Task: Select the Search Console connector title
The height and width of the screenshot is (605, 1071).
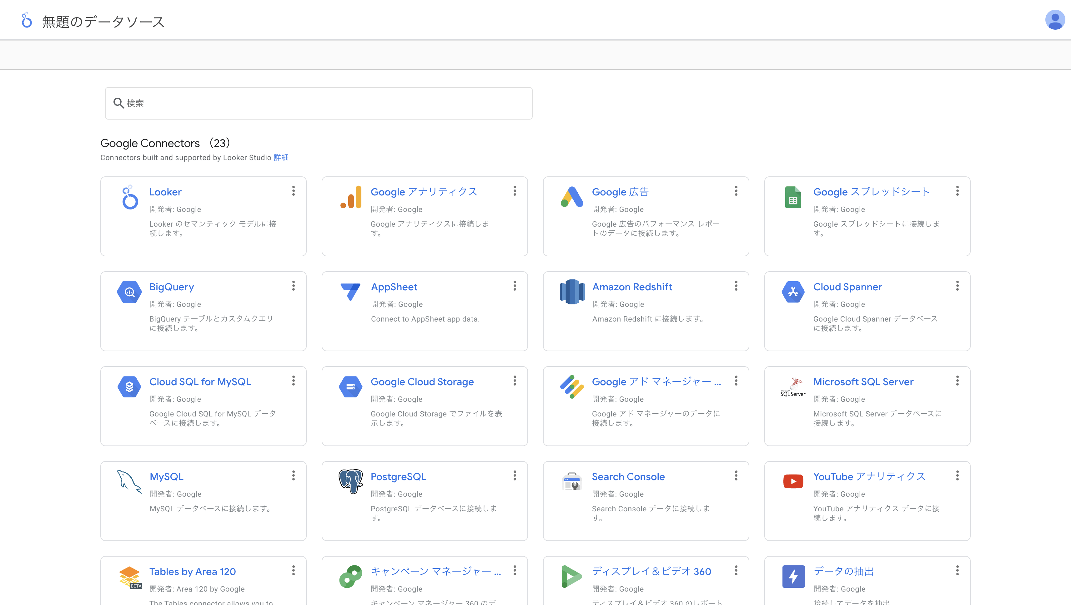Action: (x=628, y=477)
